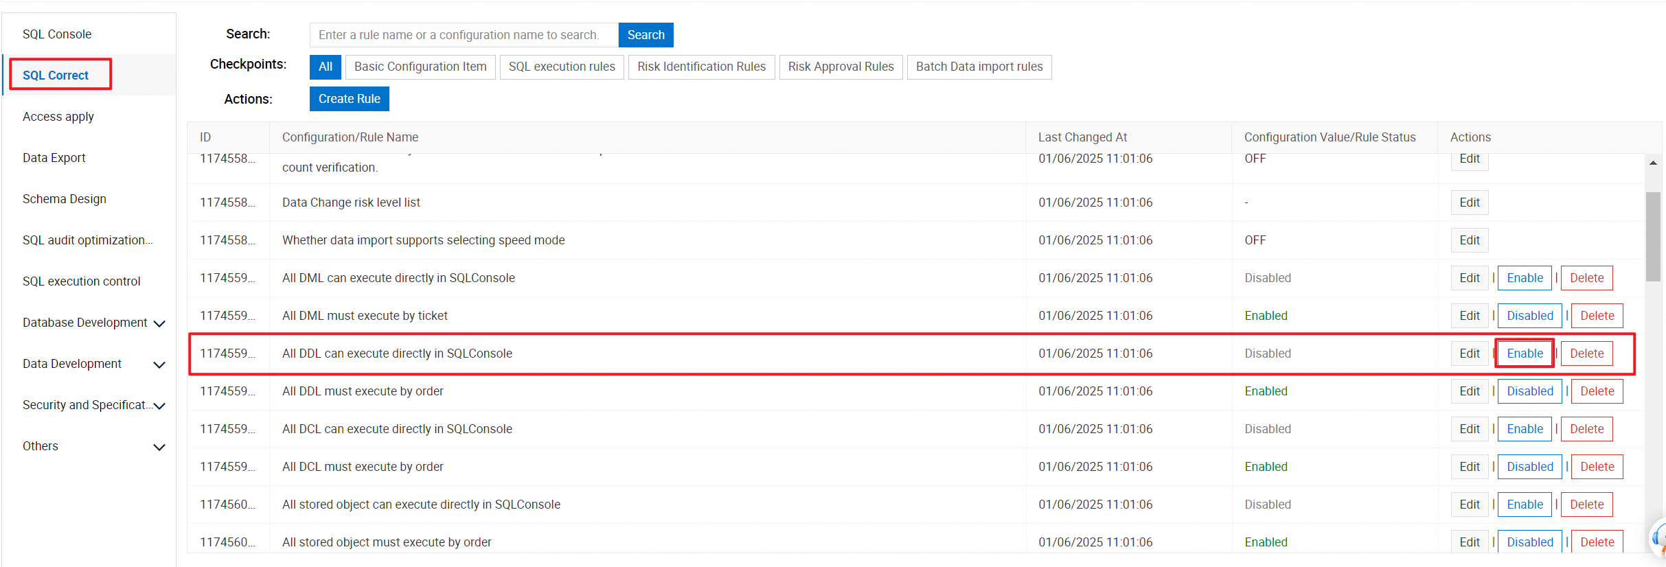Click the Search button
The width and height of the screenshot is (1666, 567).
click(x=646, y=35)
